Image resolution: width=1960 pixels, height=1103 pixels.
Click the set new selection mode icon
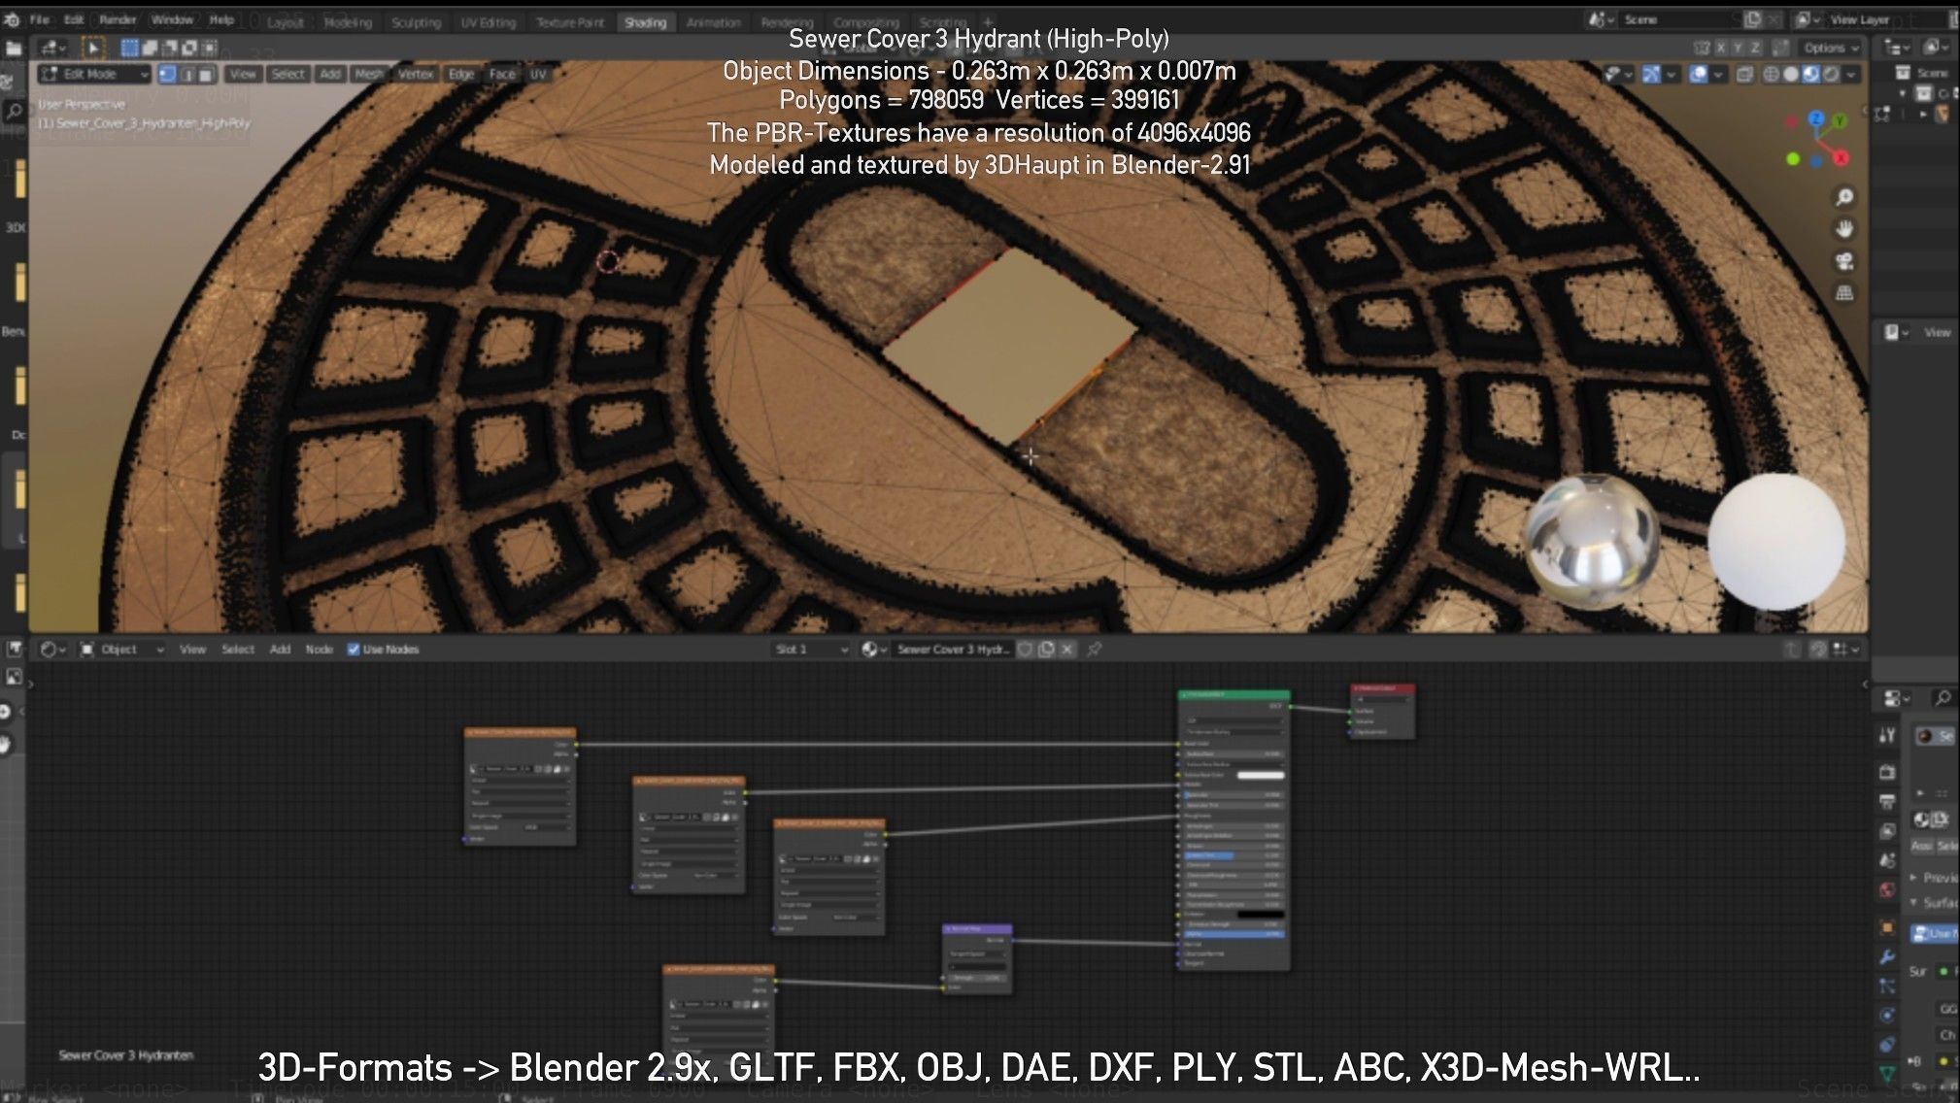tap(130, 48)
